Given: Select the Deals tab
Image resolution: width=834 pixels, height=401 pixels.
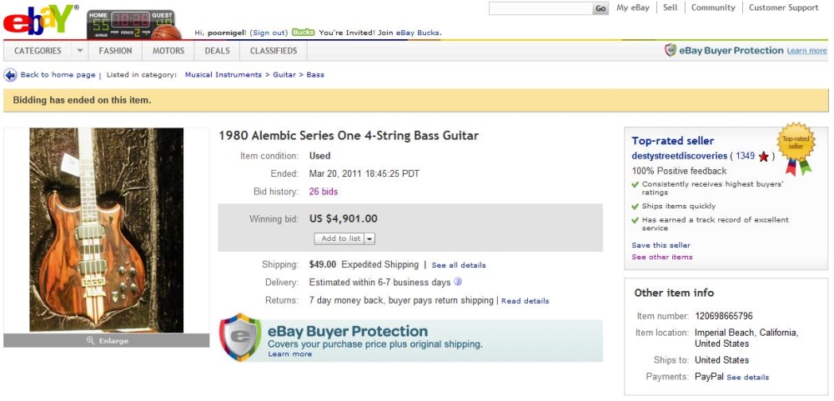Looking at the screenshot, I should [217, 51].
